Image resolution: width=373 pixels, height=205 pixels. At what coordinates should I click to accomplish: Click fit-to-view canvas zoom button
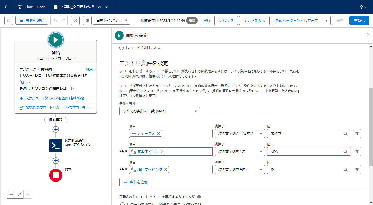pos(19,195)
